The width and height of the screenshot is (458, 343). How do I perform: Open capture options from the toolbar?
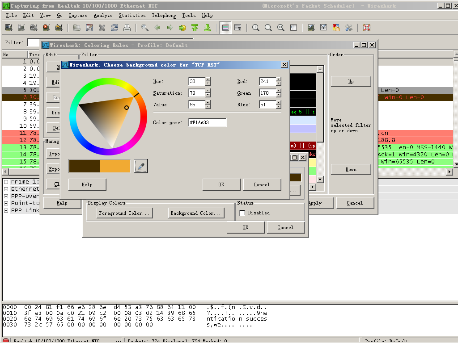(21, 28)
